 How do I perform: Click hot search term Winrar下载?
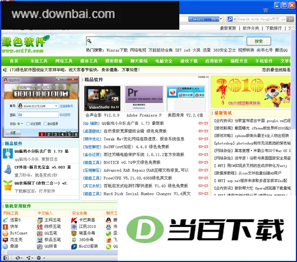click(x=117, y=50)
